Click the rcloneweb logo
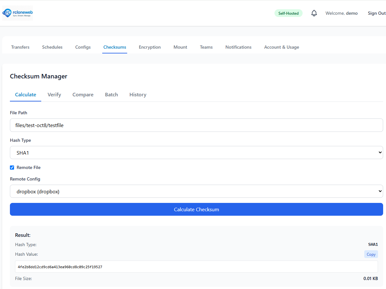Viewport: 386px width, 289px height. [18, 13]
